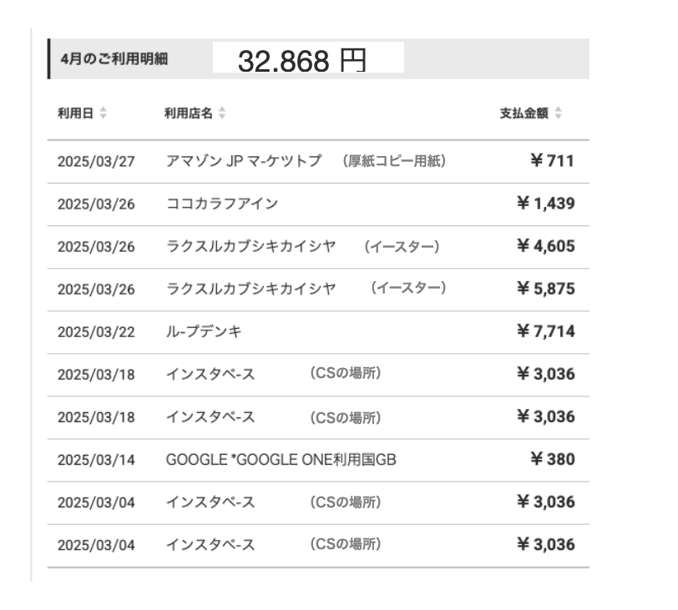This screenshot has height=610, width=678.
Task: Click the sort arrows beside 利用日
Action: coord(103,113)
